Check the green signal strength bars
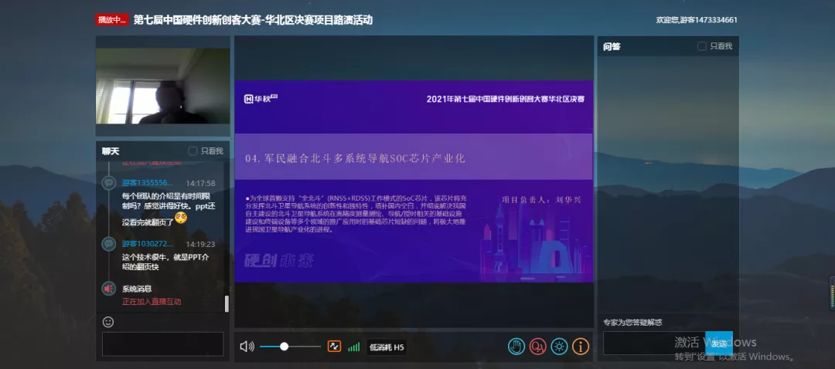This screenshot has height=369, width=835. (353, 347)
